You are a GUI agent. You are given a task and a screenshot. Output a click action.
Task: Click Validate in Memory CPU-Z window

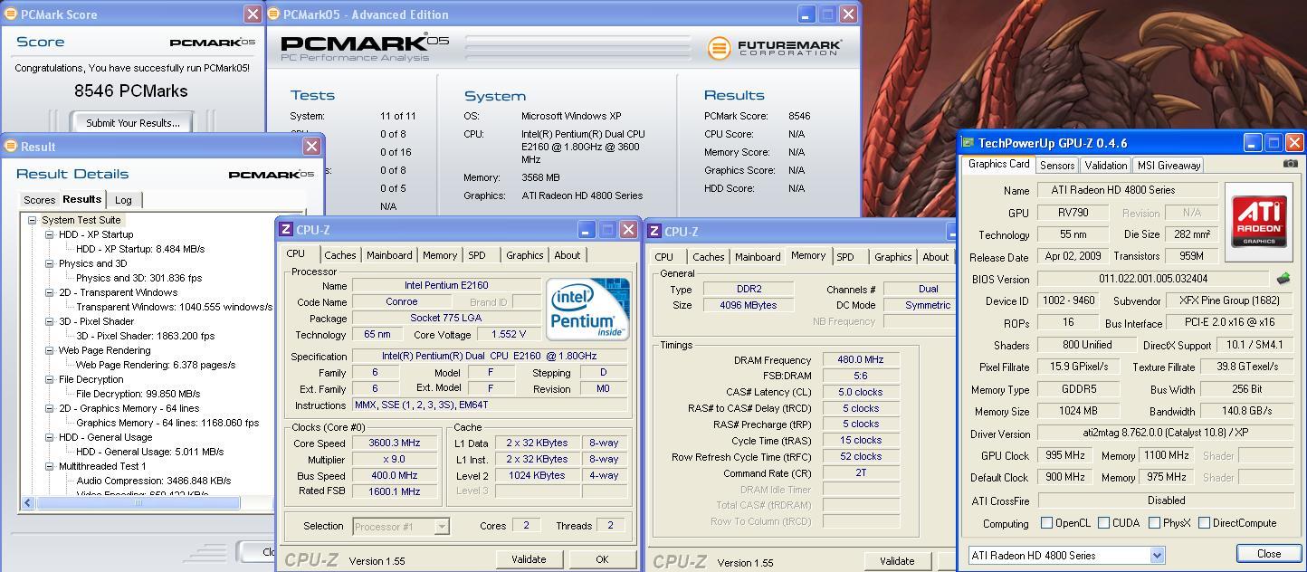coord(897,561)
